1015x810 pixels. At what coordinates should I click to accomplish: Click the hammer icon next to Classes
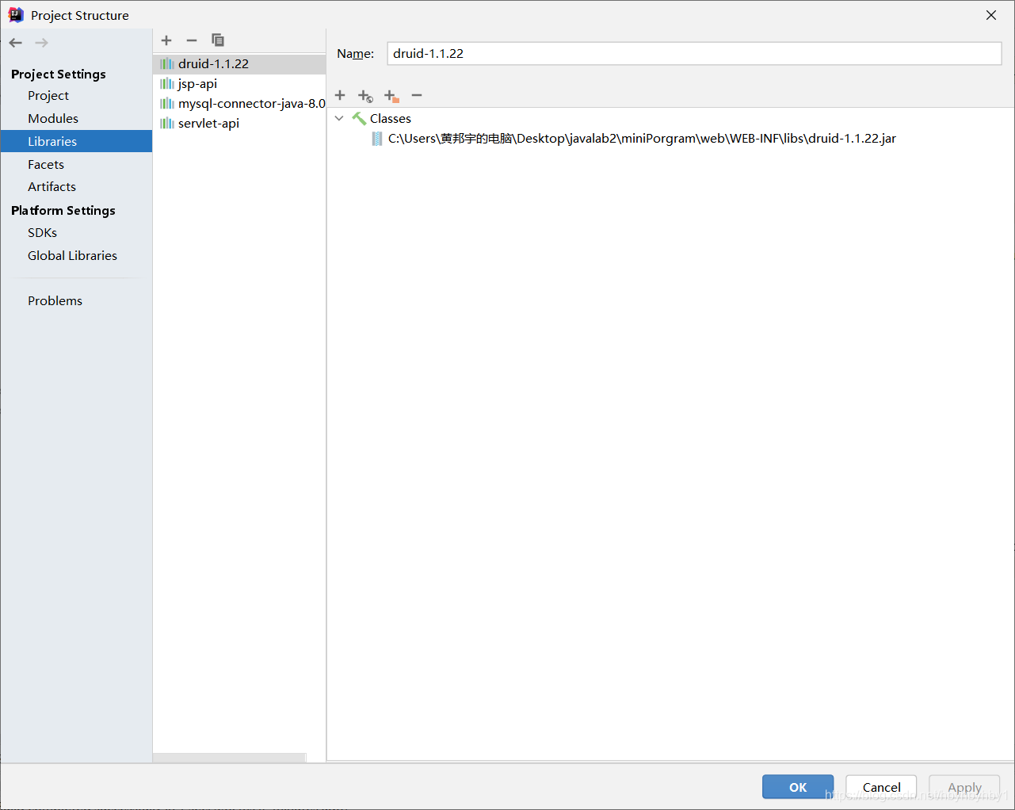(x=358, y=118)
